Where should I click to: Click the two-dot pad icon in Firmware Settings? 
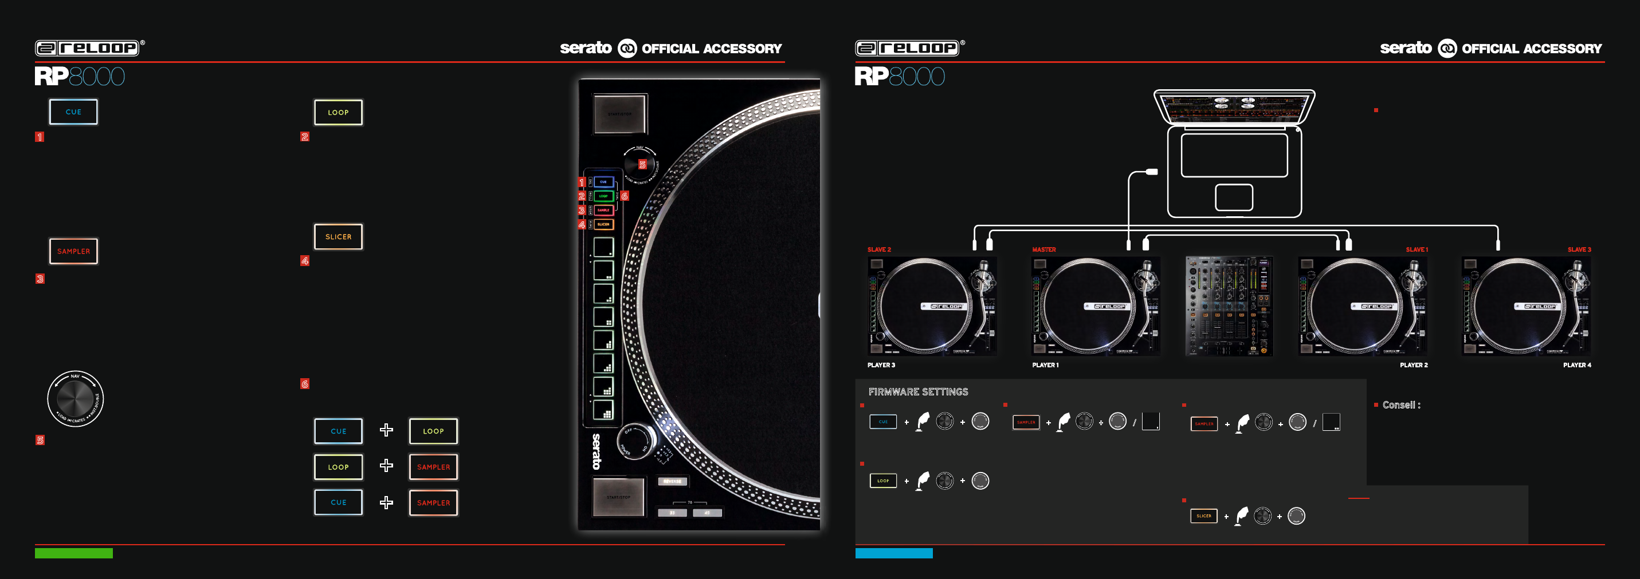(x=1331, y=422)
